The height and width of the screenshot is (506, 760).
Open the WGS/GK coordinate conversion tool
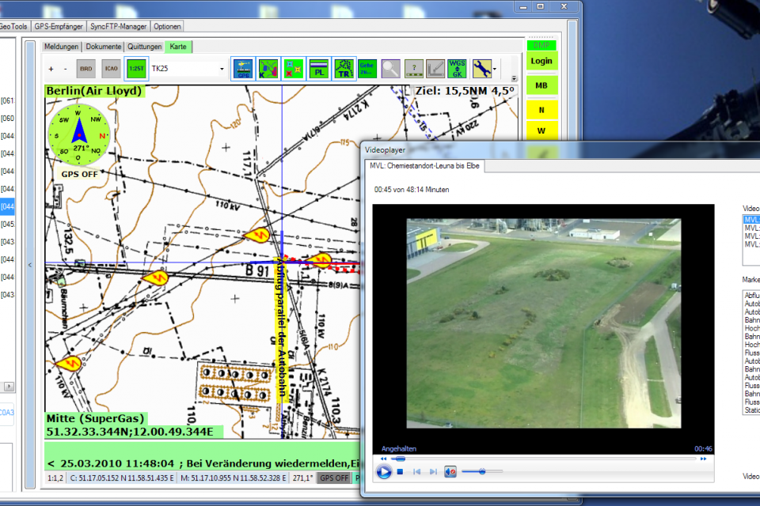(457, 69)
